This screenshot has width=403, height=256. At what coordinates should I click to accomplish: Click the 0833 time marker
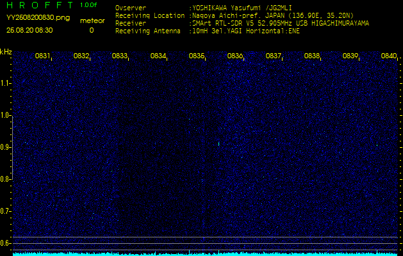click(120, 56)
